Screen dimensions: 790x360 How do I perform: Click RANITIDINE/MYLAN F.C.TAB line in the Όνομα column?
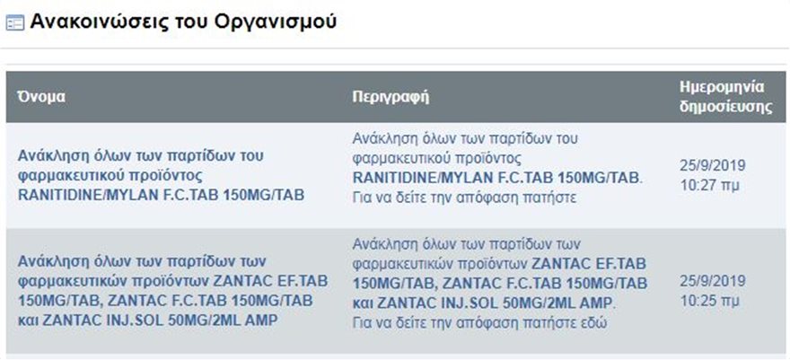[162, 195]
